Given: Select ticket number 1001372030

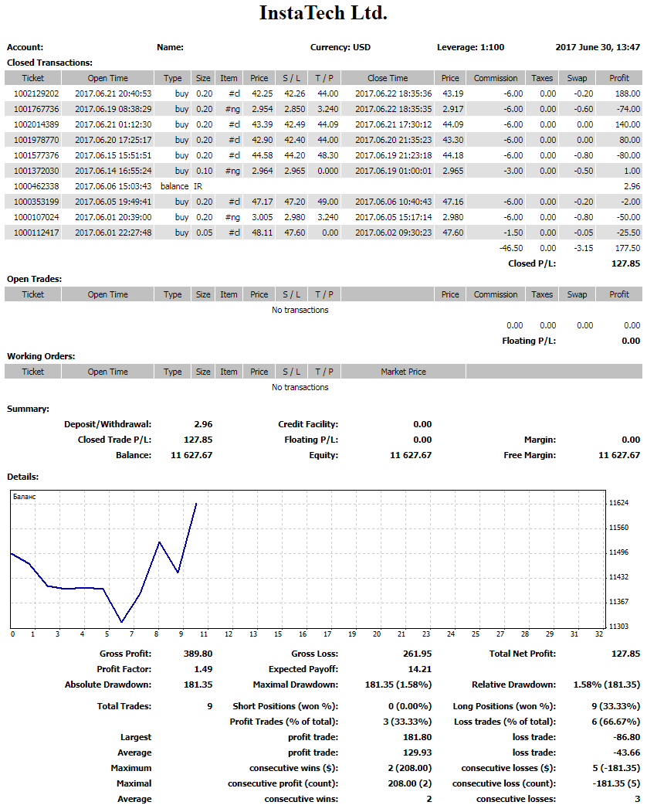Looking at the screenshot, I should (36, 171).
